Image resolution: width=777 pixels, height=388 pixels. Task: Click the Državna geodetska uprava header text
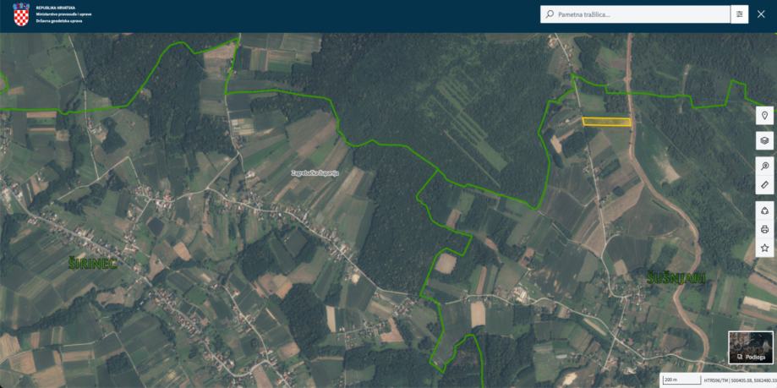[59, 21]
